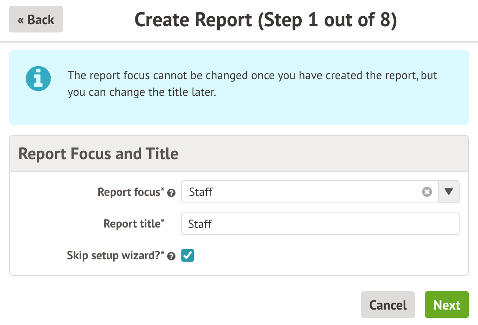
Task: Expand the Report focus dropdown arrow
Action: (449, 192)
